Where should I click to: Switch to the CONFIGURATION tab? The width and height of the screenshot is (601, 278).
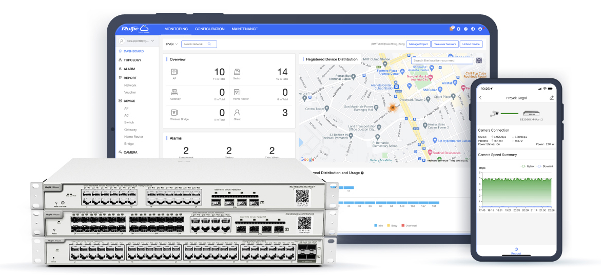click(x=210, y=29)
